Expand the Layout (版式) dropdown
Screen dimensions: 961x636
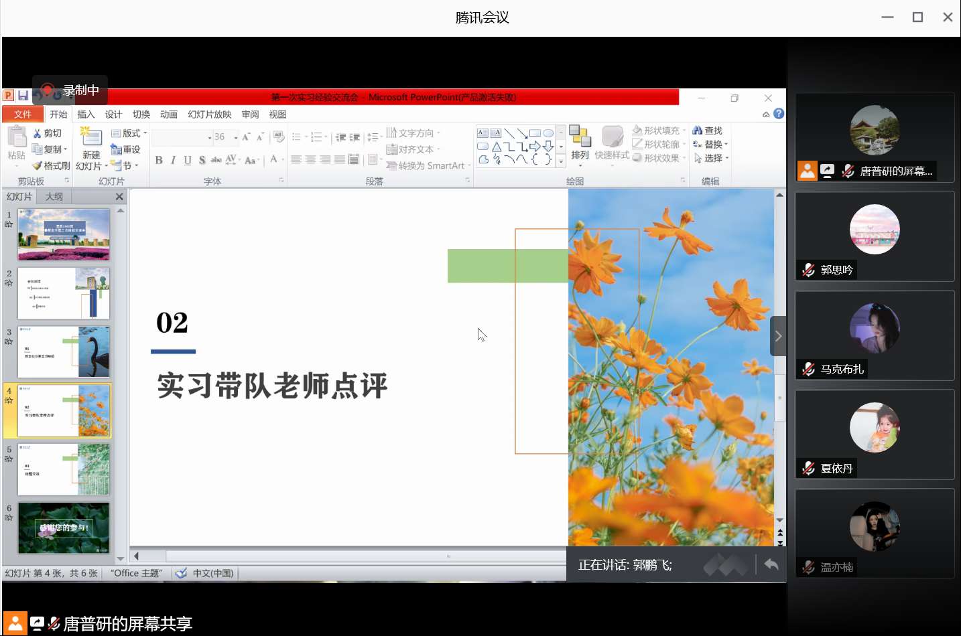pos(128,133)
